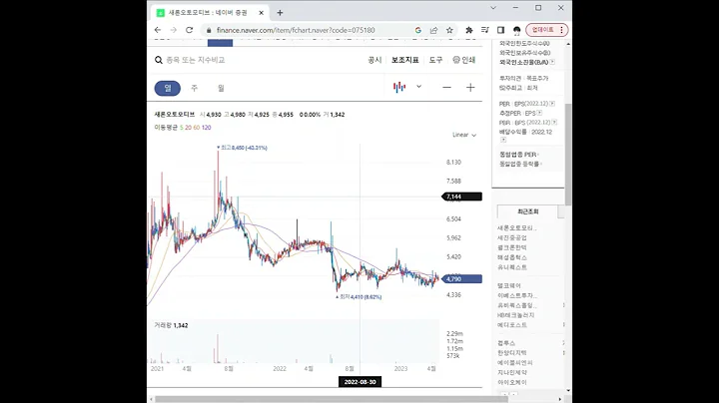Screen dimensions: 719x403
Task: Click the 5-day moving average value
Action: point(181,128)
